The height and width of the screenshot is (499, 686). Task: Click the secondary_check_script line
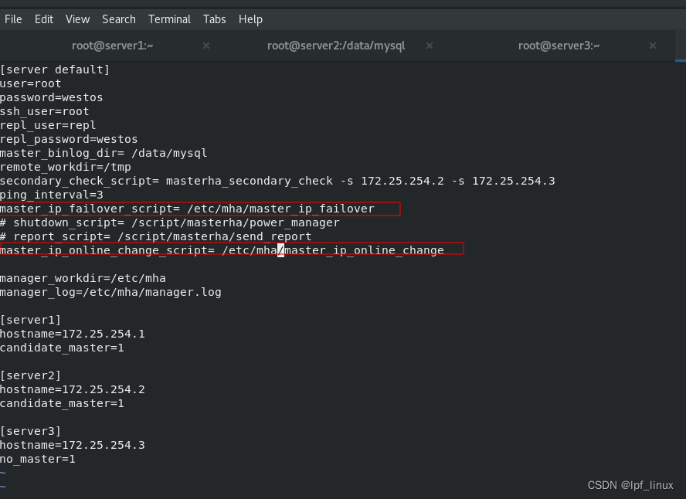point(277,181)
